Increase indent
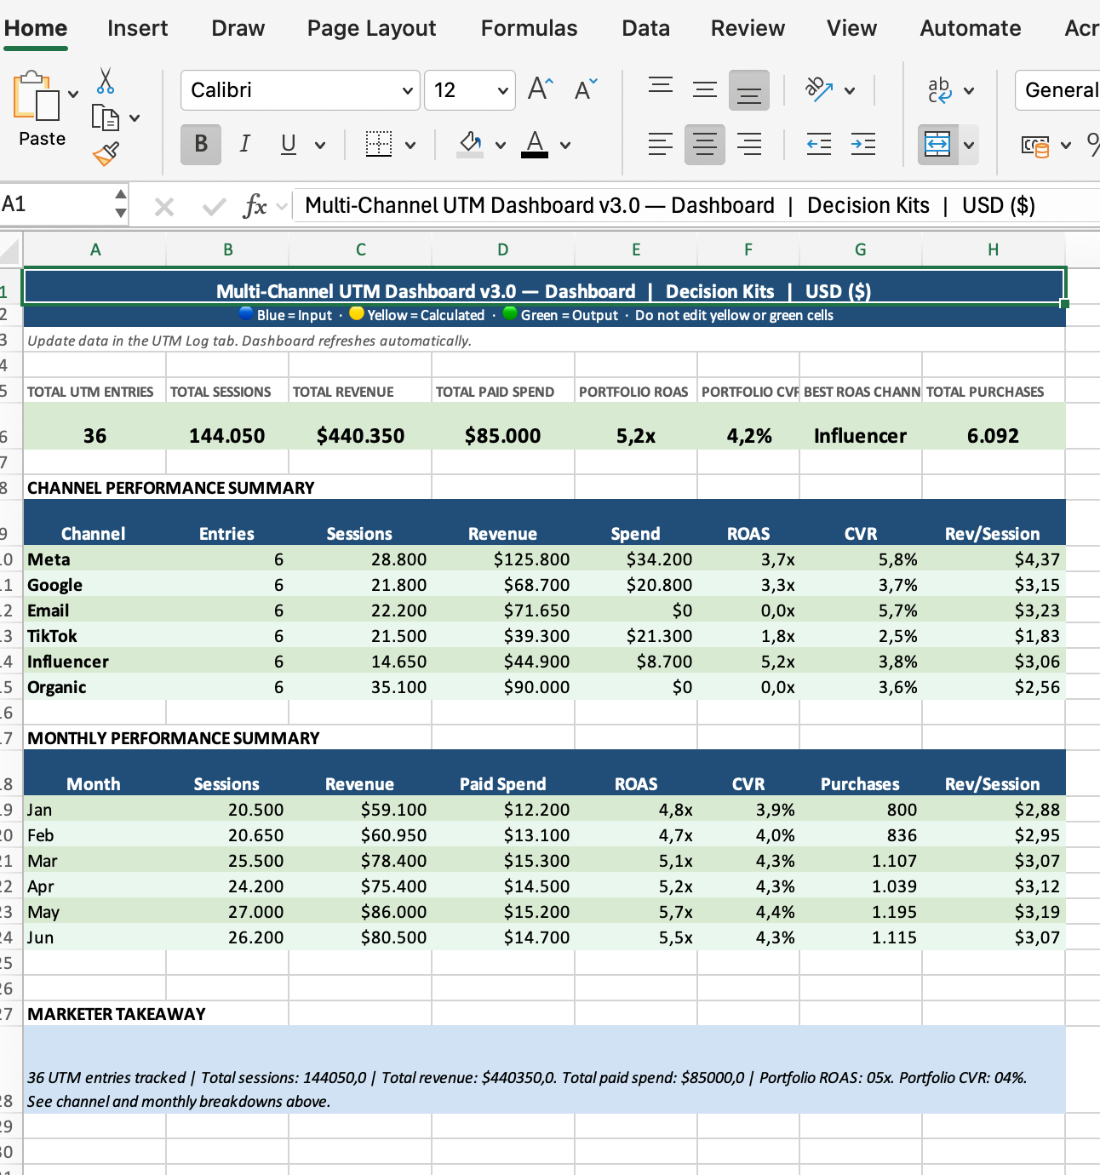The width and height of the screenshot is (1100, 1175). [x=863, y=144]
